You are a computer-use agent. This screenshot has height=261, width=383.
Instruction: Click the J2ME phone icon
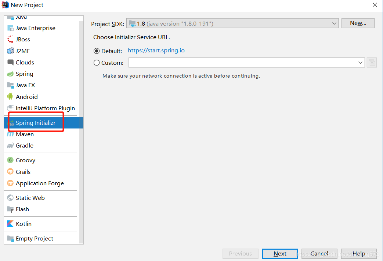coord(10,51)
